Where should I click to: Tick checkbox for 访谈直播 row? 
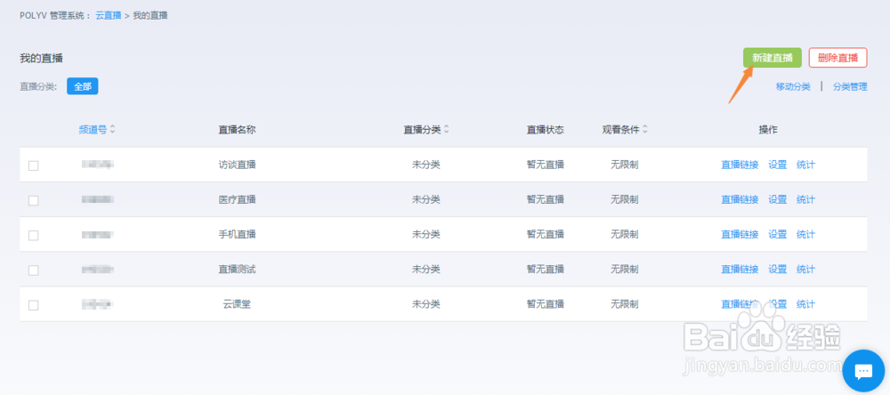[x=34, y=165]
